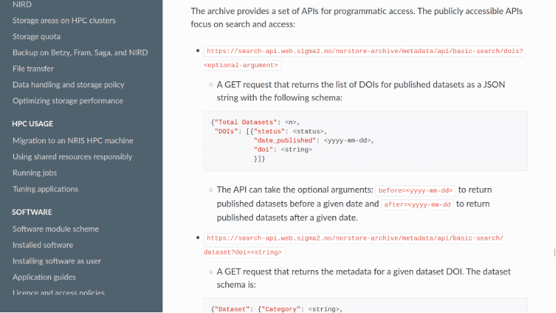Click the "date_published" schema key

(x=285, y=140)
